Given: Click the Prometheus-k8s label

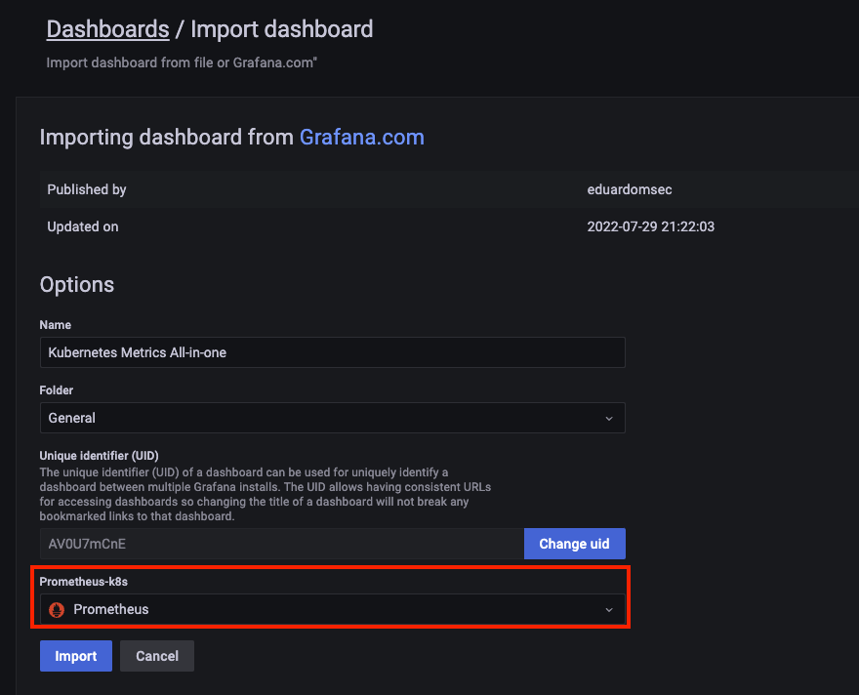Looking at the screenshot, I should point(83,582).
